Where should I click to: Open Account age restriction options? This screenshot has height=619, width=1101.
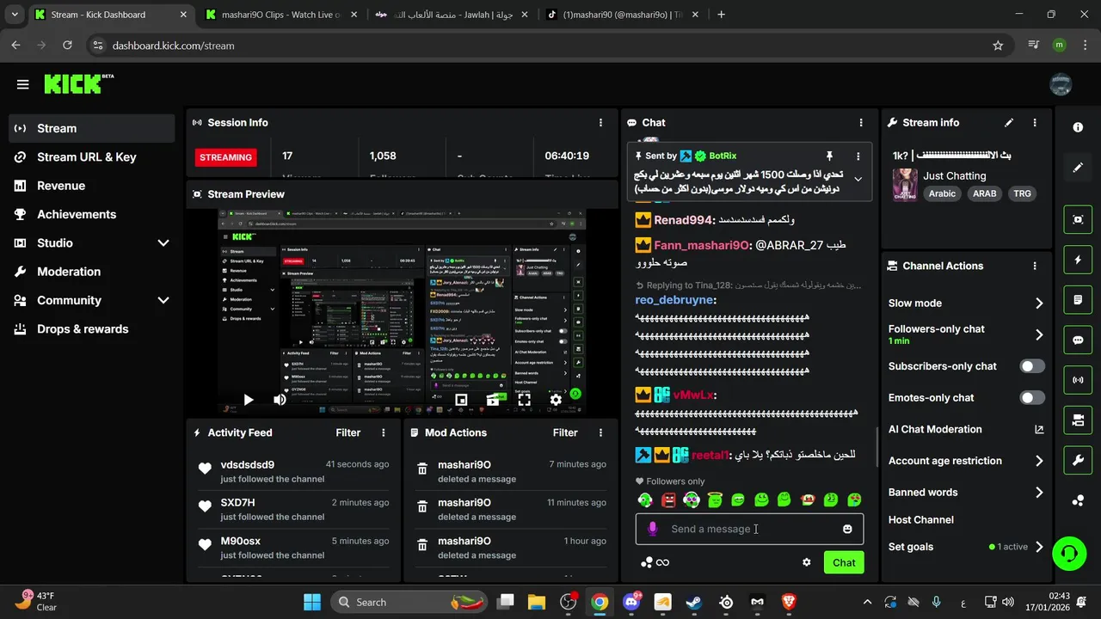(966, 461)
